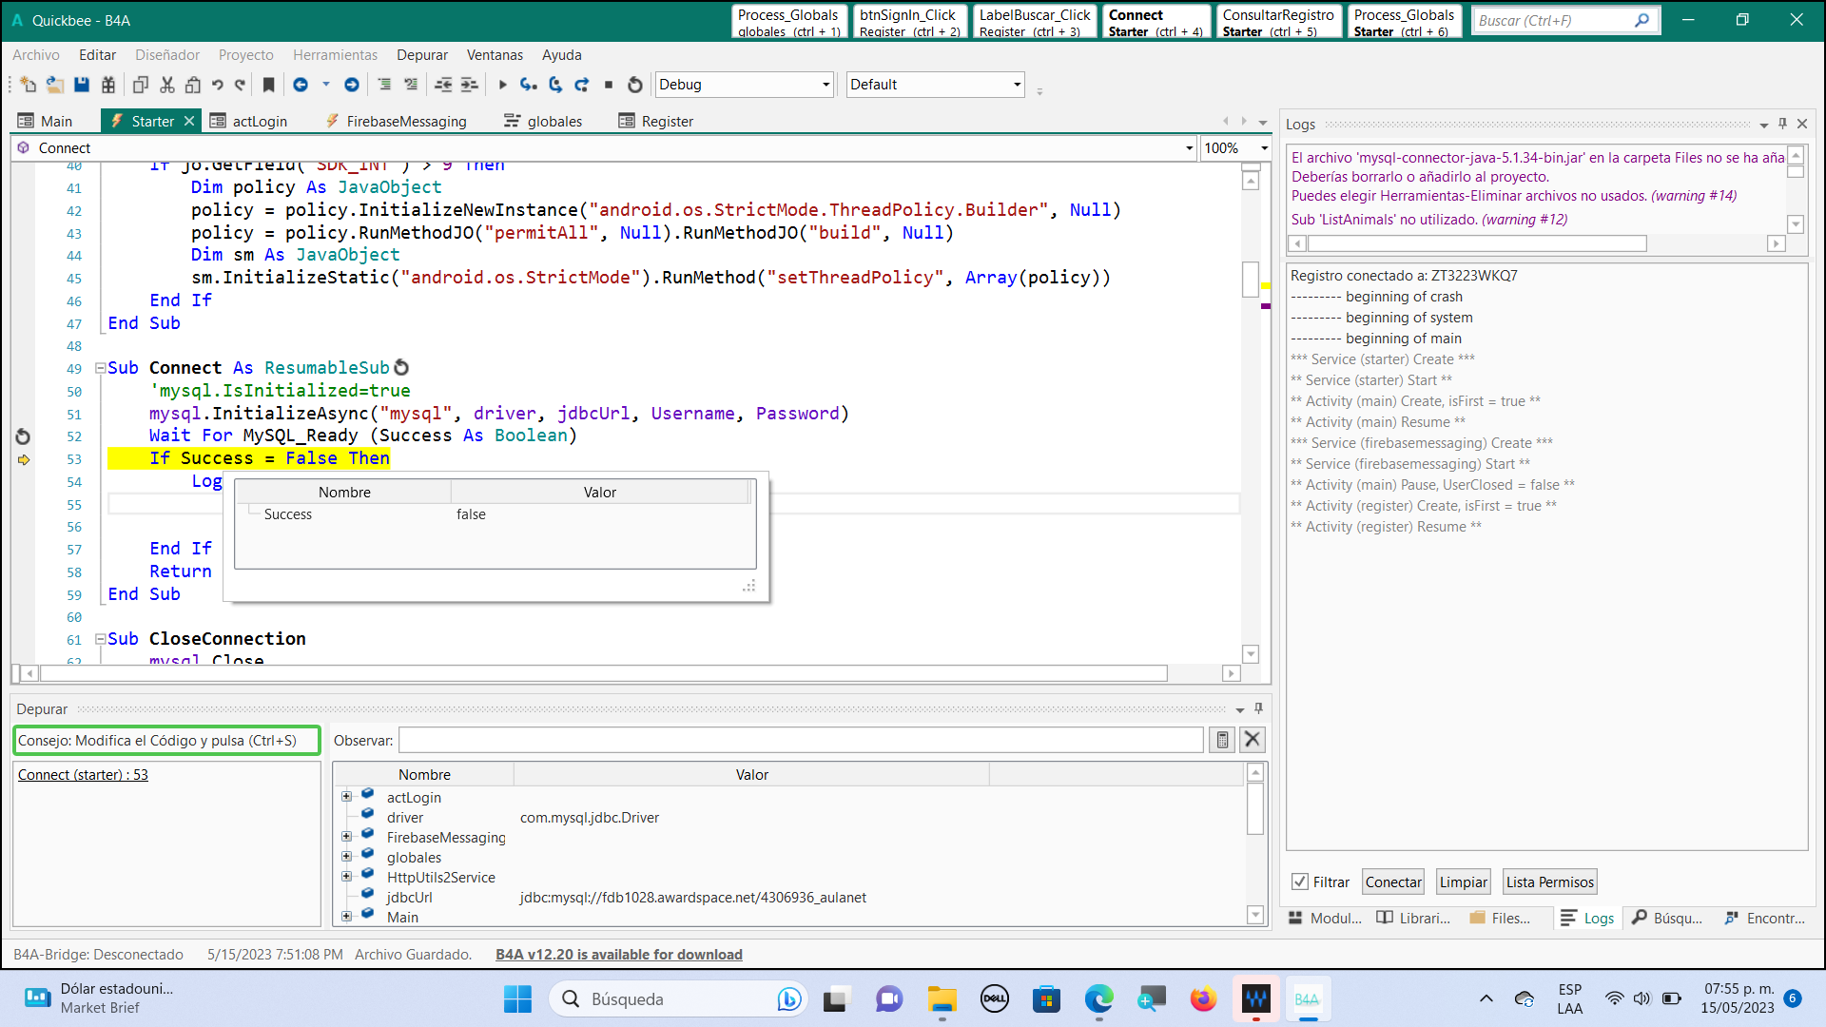The height and width of the screenshot is (1027, 1826).
Task: Expand the FirebaseMessaging variable node
Action: click(346, 837)
